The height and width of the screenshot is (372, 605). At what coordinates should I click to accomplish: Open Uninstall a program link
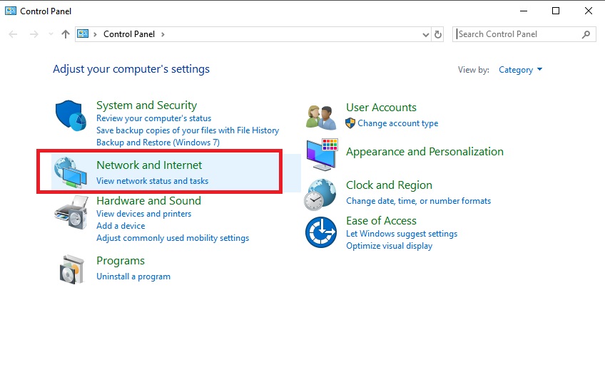[x=133, y=277]
